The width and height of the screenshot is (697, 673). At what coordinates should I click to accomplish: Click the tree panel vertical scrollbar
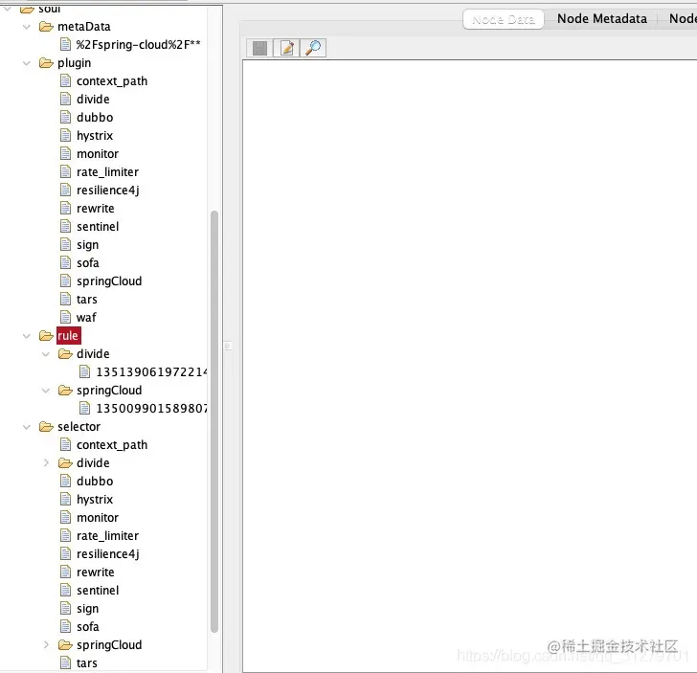214,421
